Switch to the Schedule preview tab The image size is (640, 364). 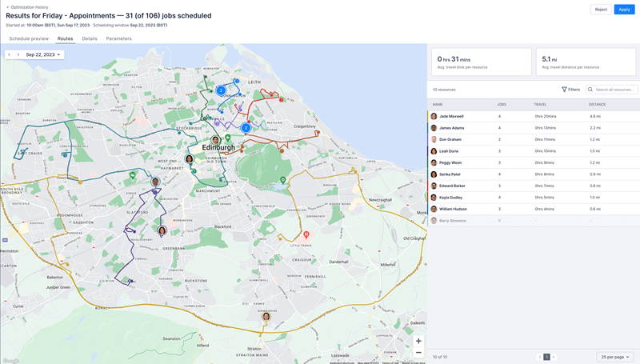coord(29,38)
